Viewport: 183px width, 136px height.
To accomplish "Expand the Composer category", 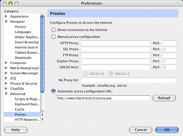I will [x=6, y=63].
